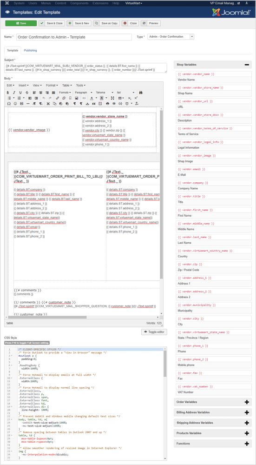This screenshot has height=465, width=256.
Task: Click the Preview button
Action: 151,23
